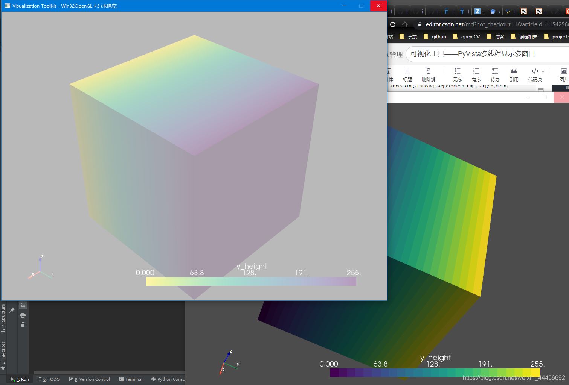Screen dimensions: 569x385
Task: Click the y_height color bar in VTK window
Action: 251,281
